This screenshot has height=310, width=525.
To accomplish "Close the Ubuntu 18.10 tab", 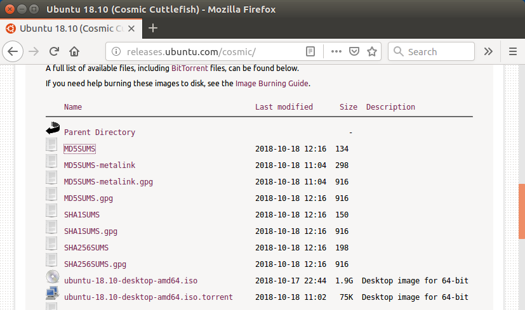I will pyautogui.click(x=131, y=29).
